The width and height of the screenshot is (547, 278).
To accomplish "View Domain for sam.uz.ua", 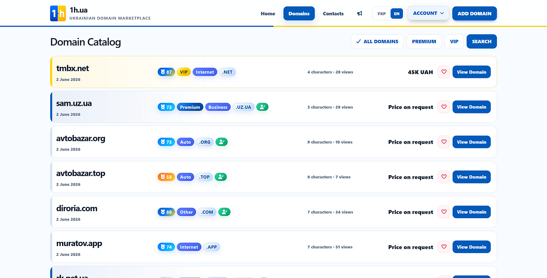I will coord(472,107).
